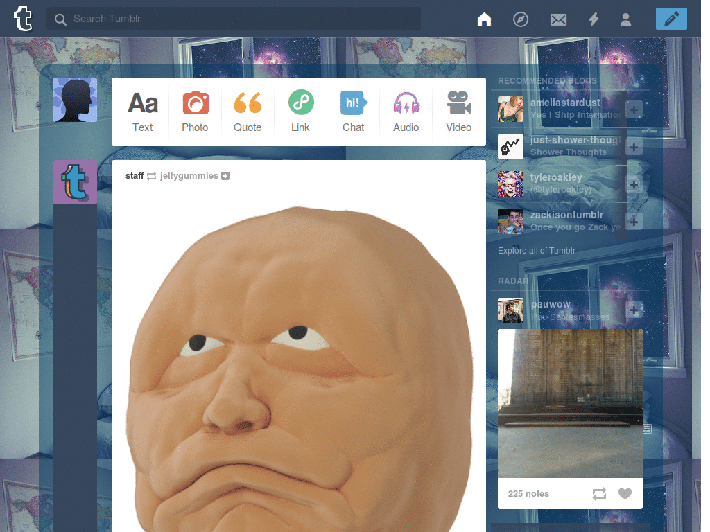Open ameliastardust recommended blog
The image size is (710, 532).
point(565,103)
